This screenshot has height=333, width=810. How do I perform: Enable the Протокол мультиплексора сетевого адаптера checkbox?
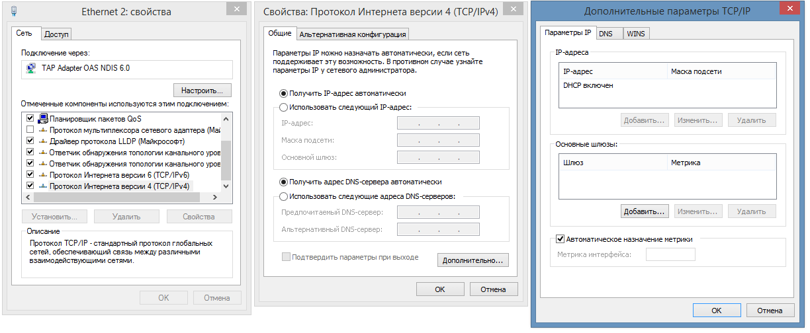click(30, 130)
